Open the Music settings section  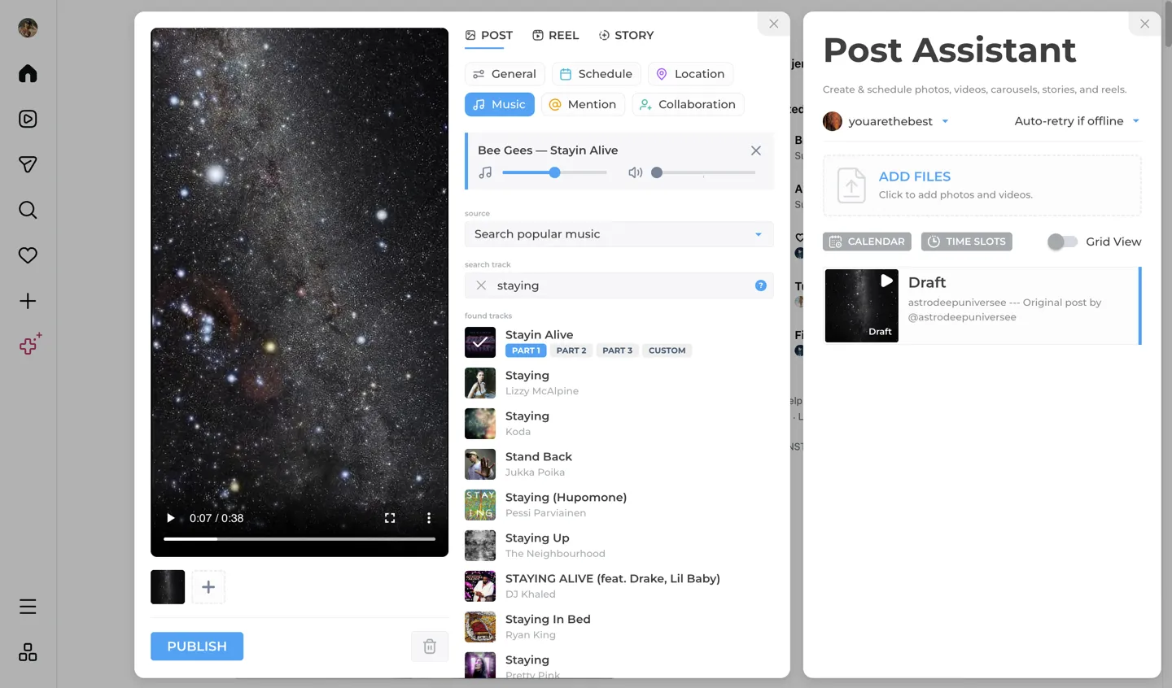point(499,104)
